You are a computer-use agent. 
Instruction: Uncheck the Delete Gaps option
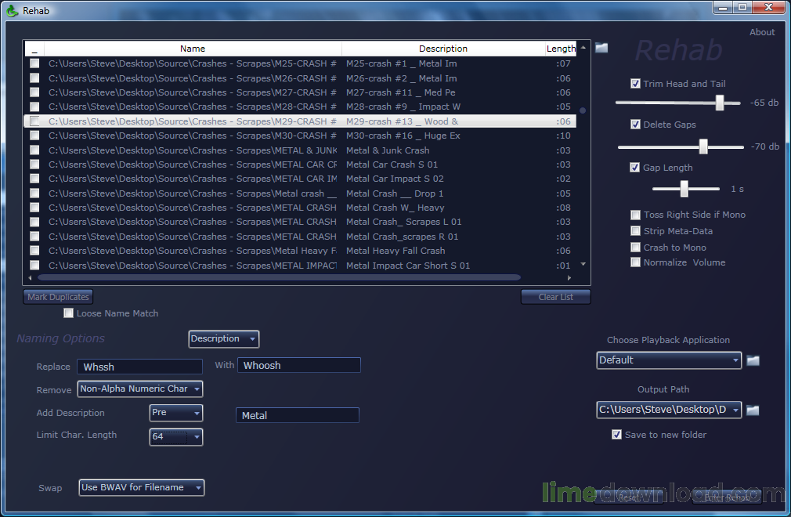(636, 125)
